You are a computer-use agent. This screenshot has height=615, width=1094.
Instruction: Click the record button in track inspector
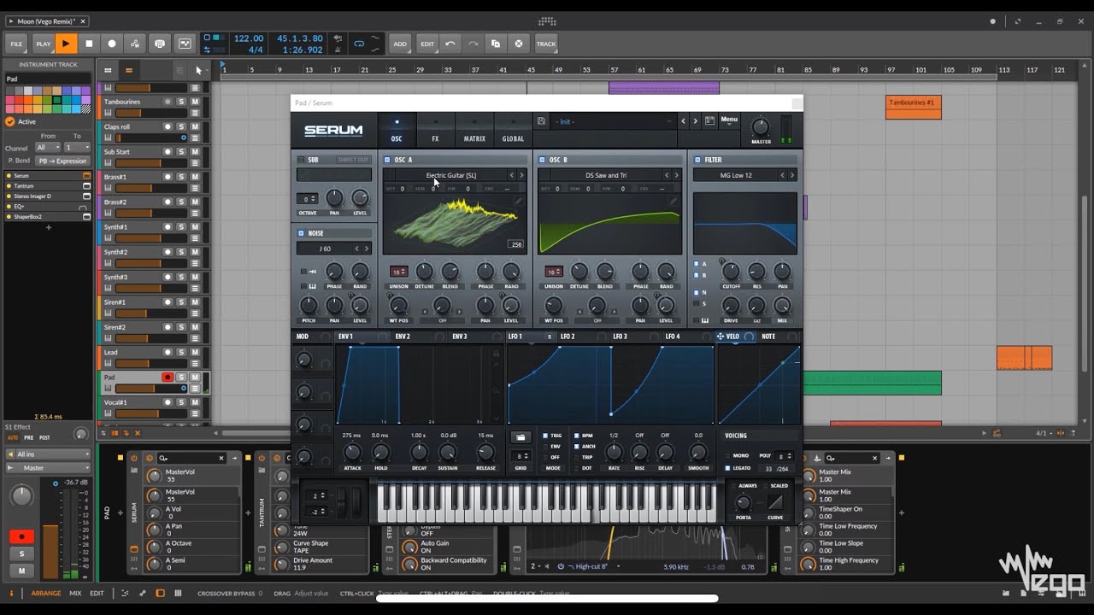(x=21, y=536)
